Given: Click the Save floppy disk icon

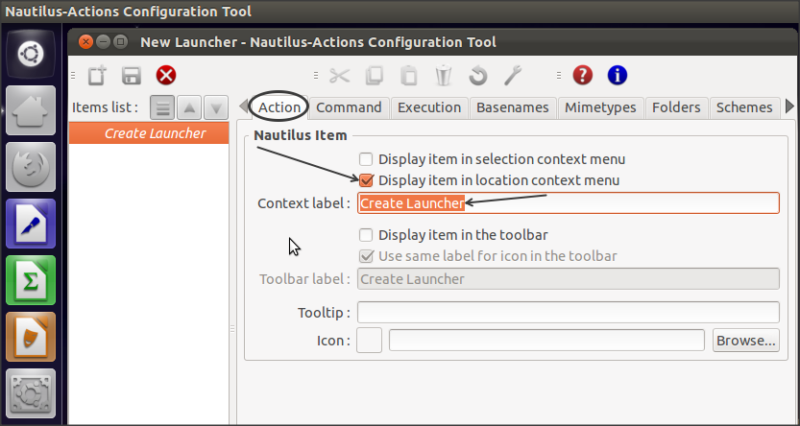Looking at the screenshot, I should [x=131, y=76].
